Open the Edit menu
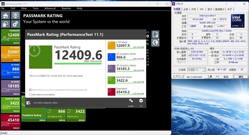The image size is (249, 135). [x=13, y=8]
